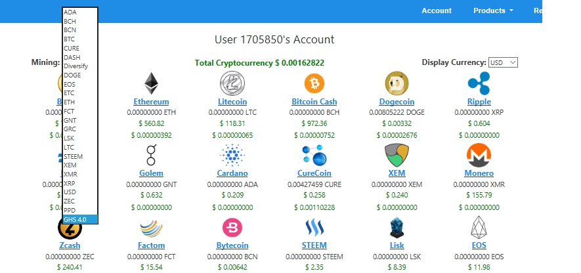Click the Ripple blue logo icon

[x=479, y=83]
